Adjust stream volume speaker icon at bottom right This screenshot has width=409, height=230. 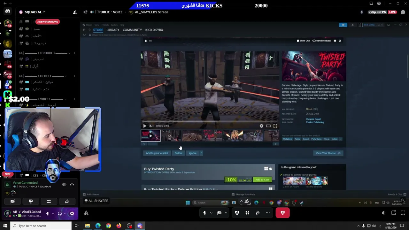click(x=384, y=213)
